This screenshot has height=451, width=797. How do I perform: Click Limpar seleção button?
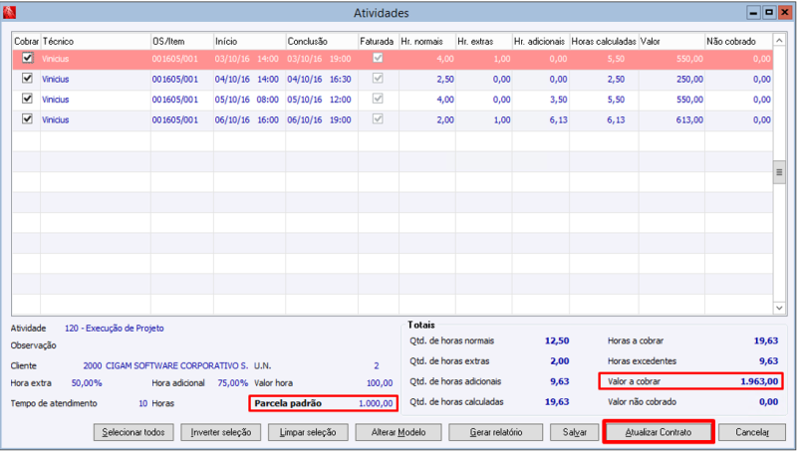point(308,432)
